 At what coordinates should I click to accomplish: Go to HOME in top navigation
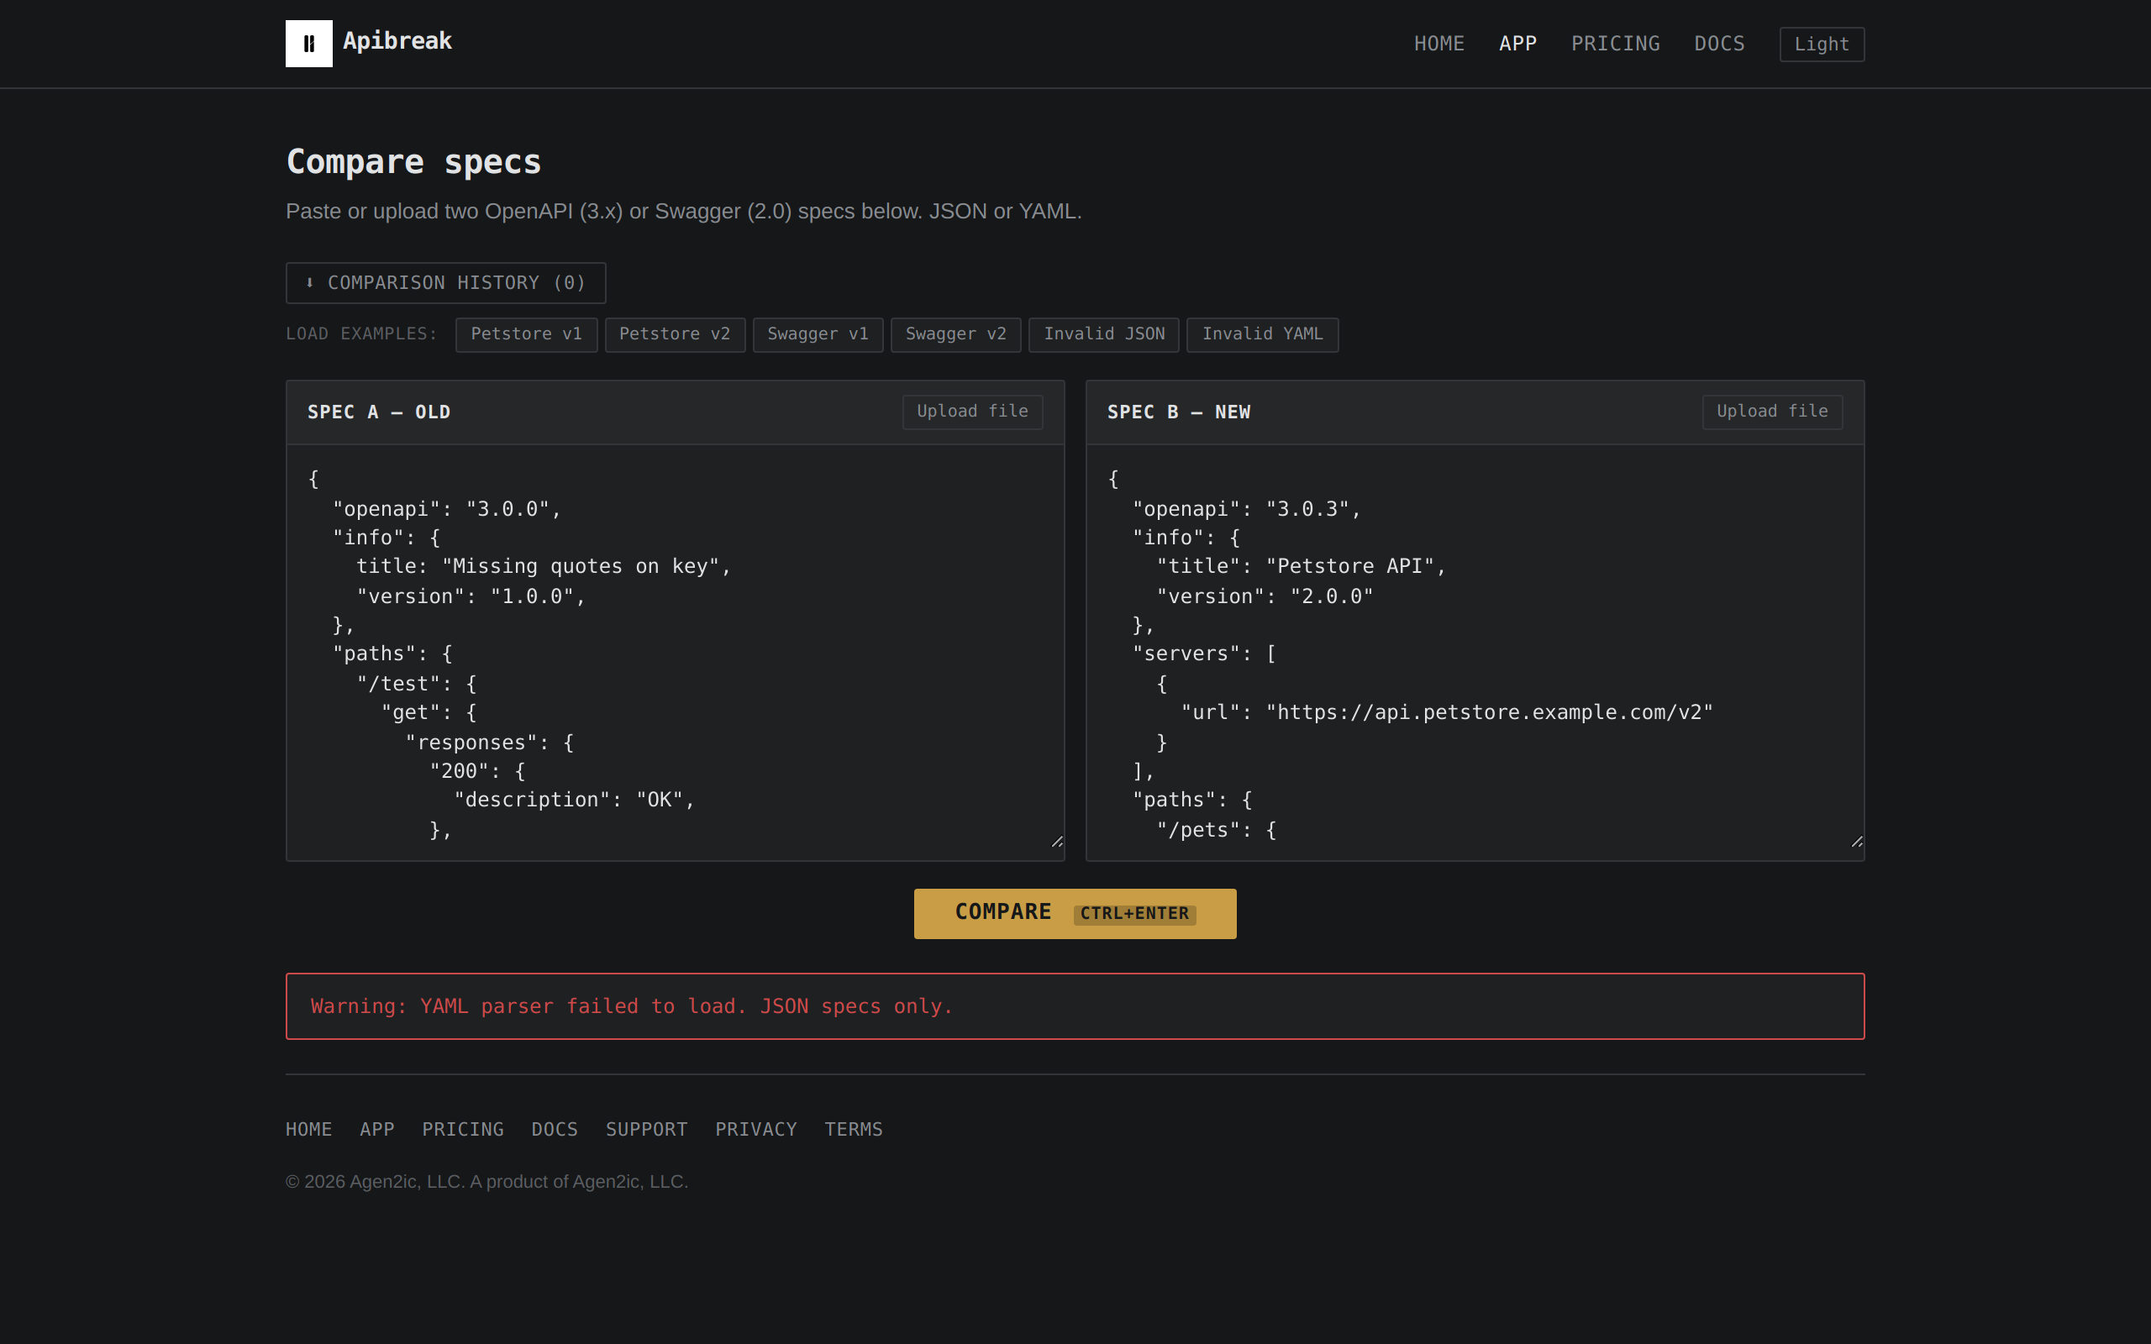click(x=1439, y=44)
